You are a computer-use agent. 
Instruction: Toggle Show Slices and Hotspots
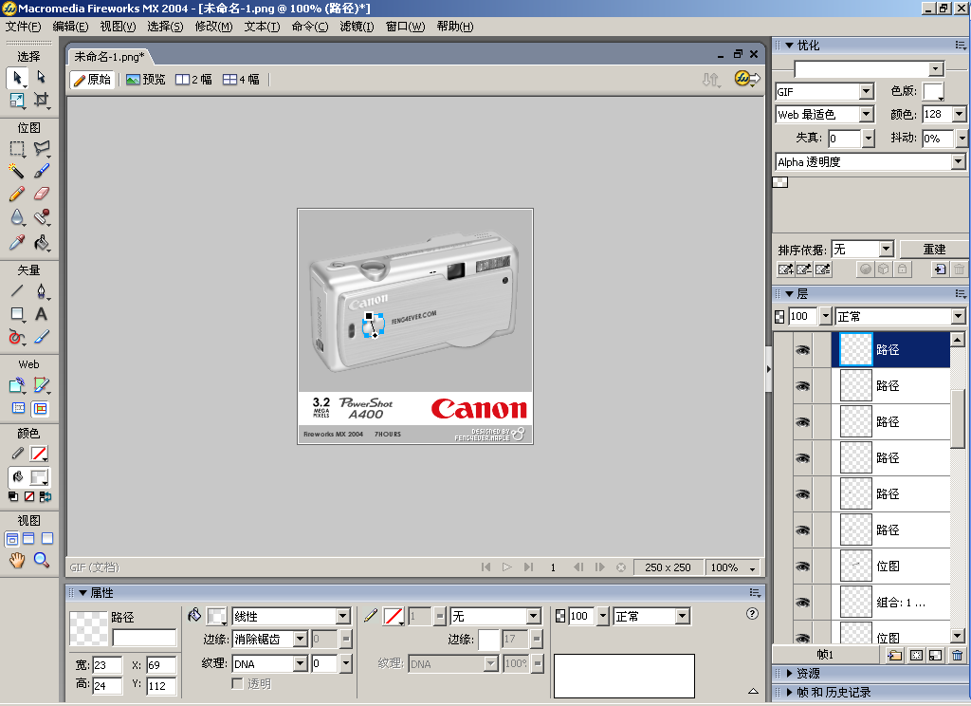click(40, 408)
